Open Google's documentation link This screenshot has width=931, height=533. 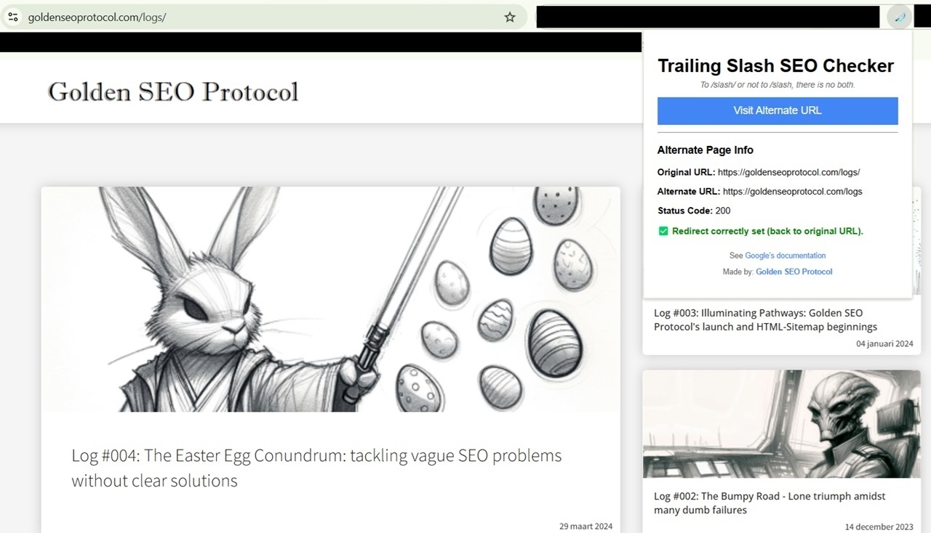786,256
